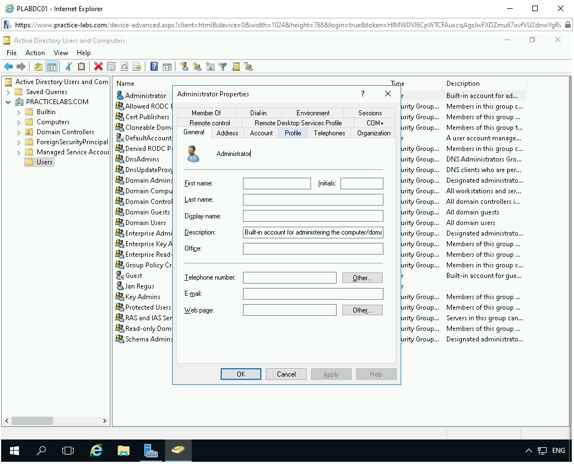
Task: Expand the ForeignSecurityPrincipals node
Action: point(19,143)
